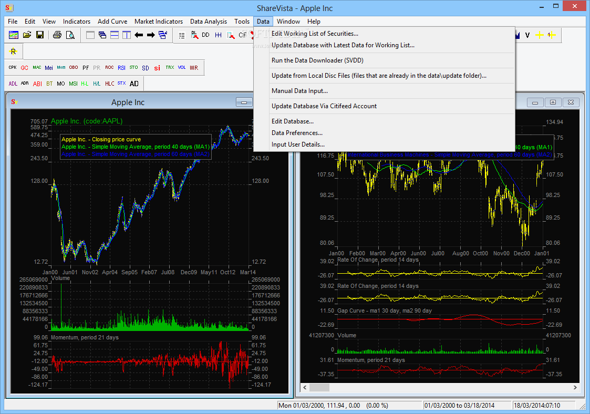Click the AD market indicator icon
This screenshot has height=414, width=590.
[x=134, y=84]
